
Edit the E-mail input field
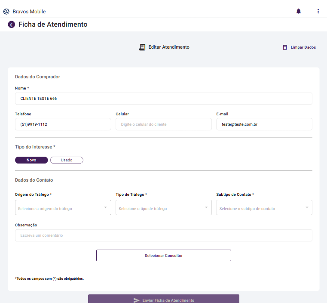coord(264,124)
